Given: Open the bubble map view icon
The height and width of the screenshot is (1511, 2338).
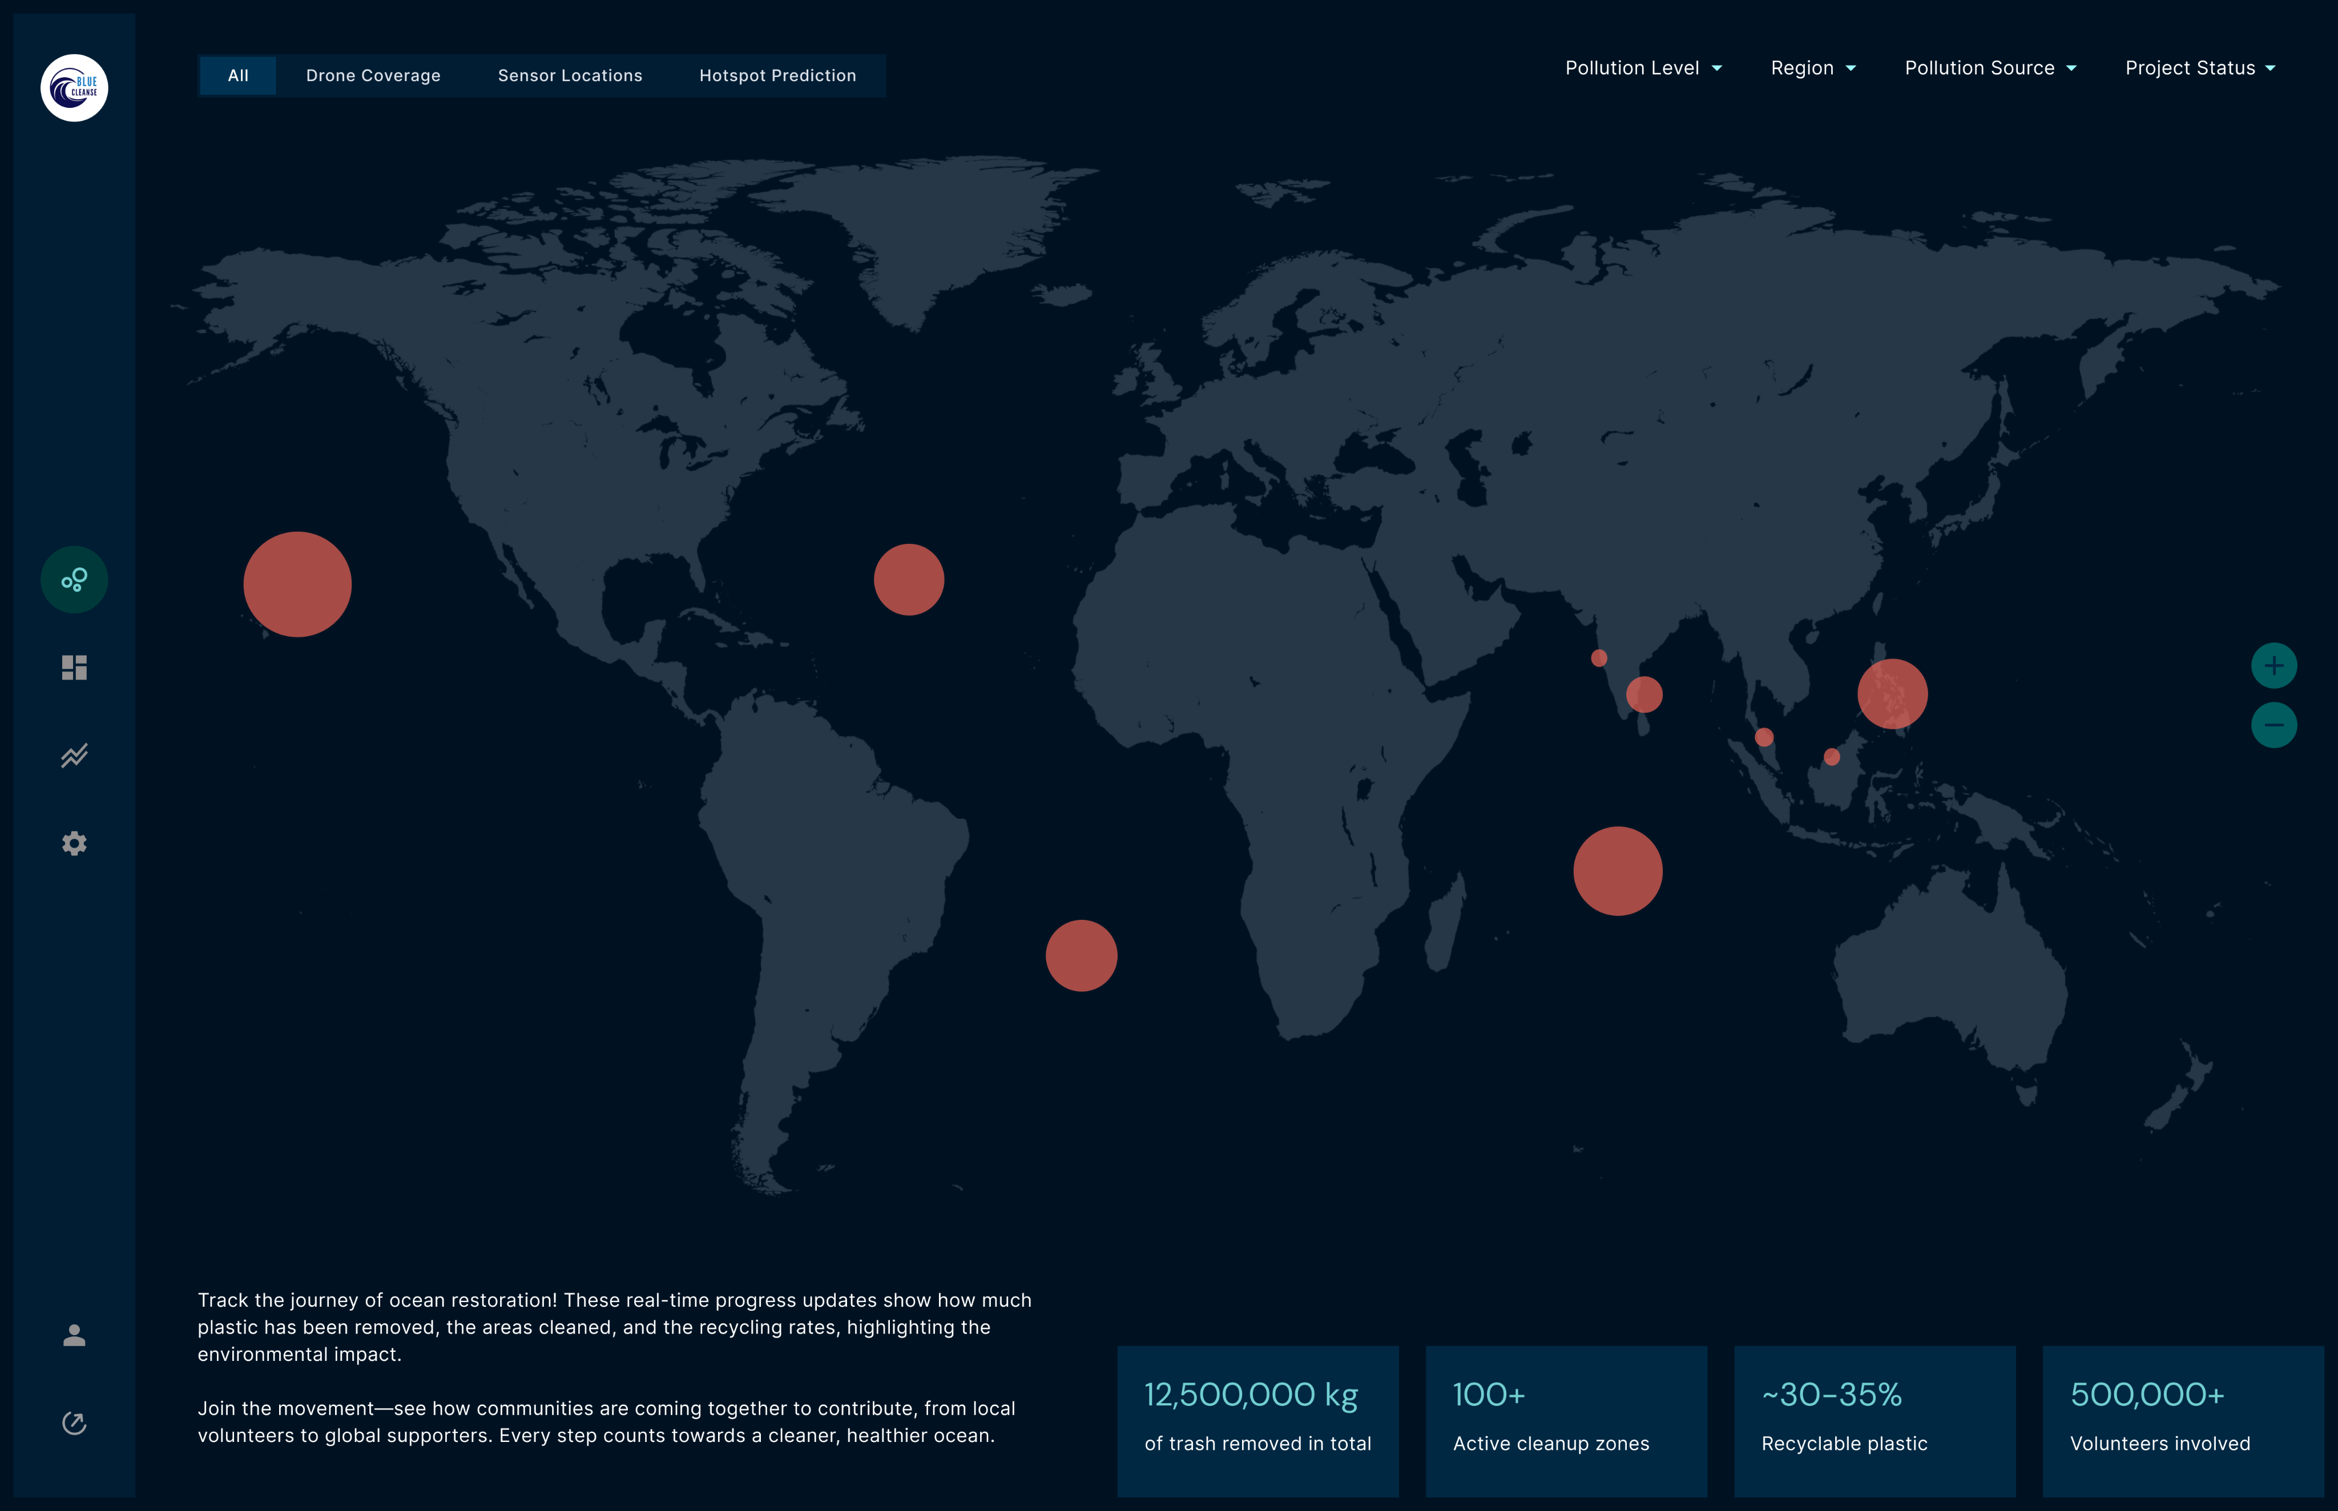Looking at the screenshot, I should (x=75, y=580).
